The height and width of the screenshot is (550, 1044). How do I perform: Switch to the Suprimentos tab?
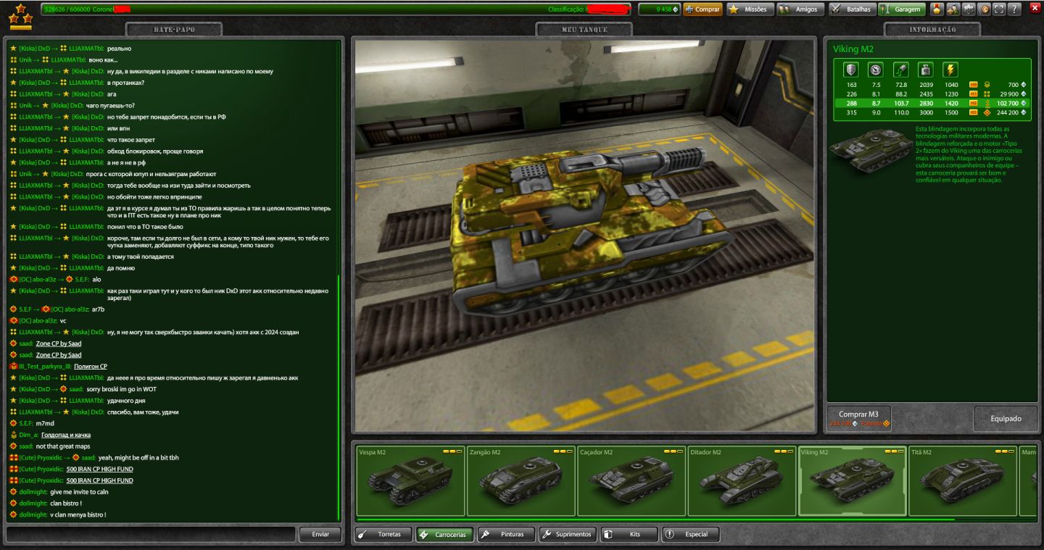coord(568,534)
